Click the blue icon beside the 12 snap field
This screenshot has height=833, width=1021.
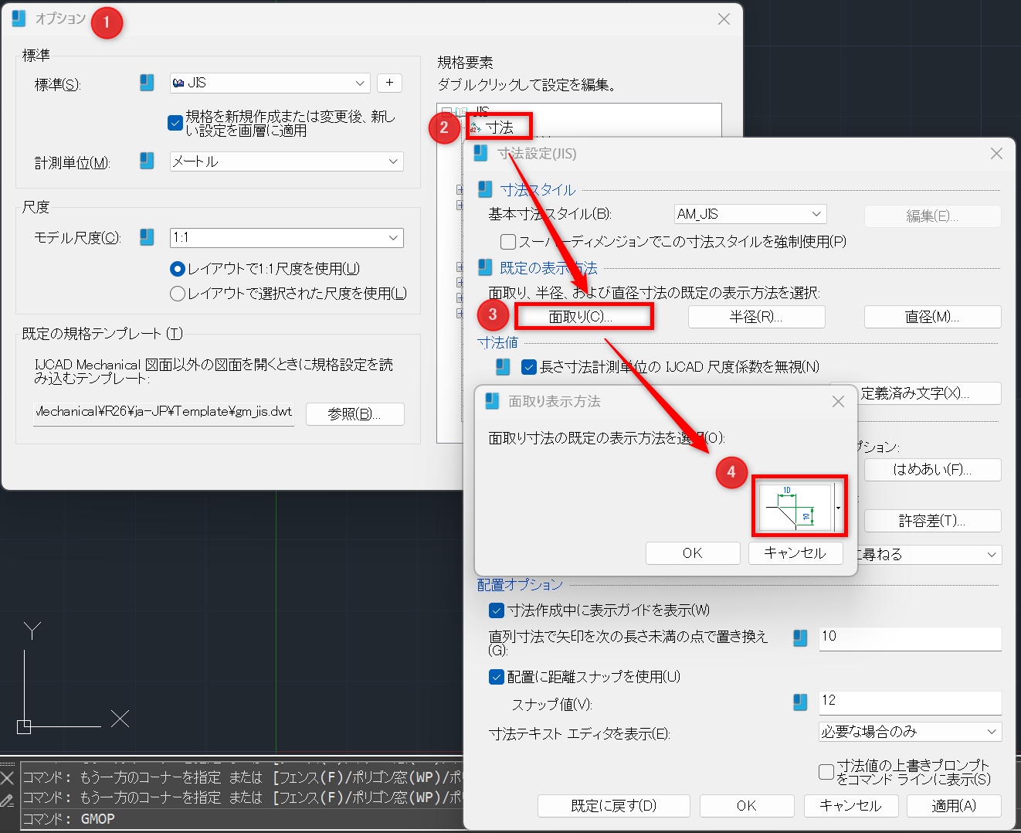tap(801, 702)
